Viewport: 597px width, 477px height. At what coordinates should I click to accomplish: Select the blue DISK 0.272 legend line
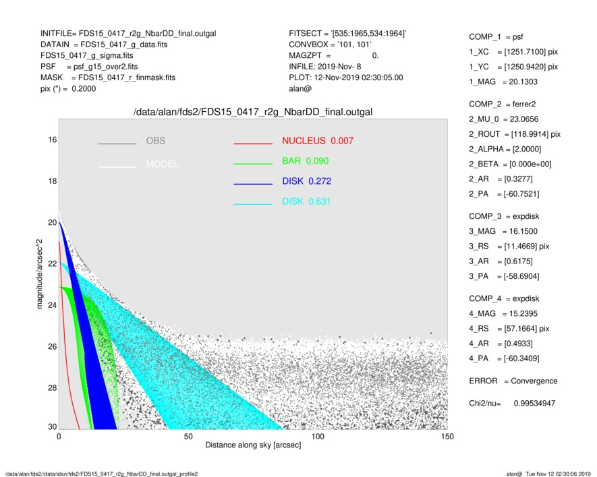[253, 184]
